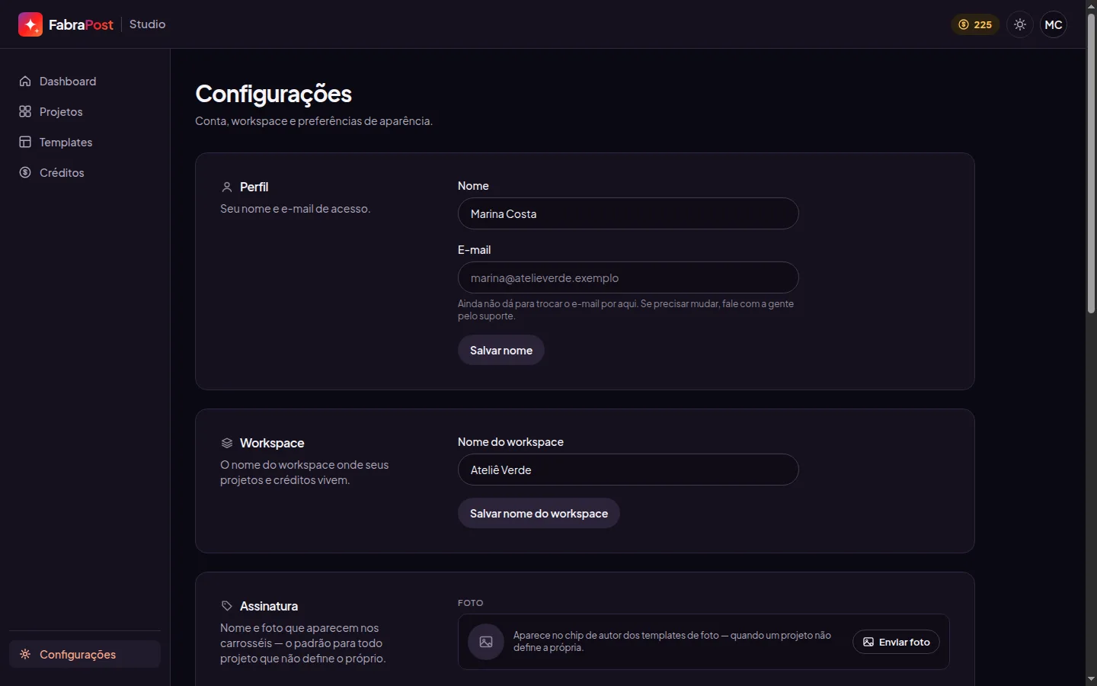Click the disabled E-mail field
1097x686 pixels.
628,277
